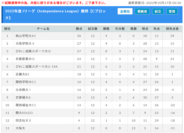Click team 同志社大 II name
184x133 pixels.
[x=23, y=120]
